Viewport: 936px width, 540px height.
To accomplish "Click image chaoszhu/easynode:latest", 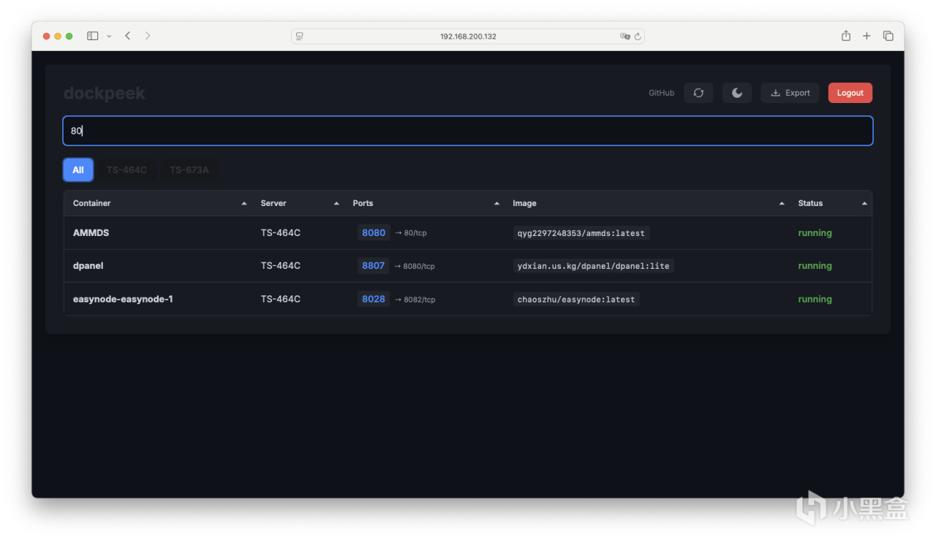I will [x=576, y=299].
